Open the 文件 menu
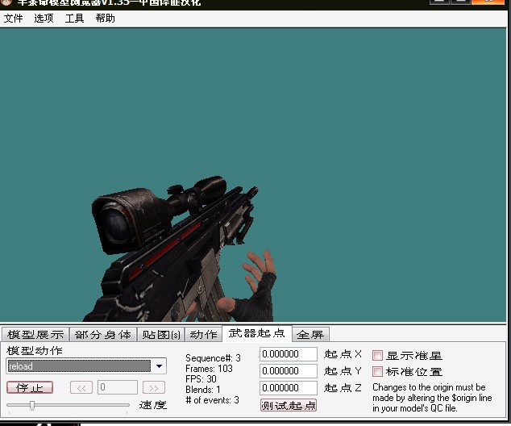 14,19
